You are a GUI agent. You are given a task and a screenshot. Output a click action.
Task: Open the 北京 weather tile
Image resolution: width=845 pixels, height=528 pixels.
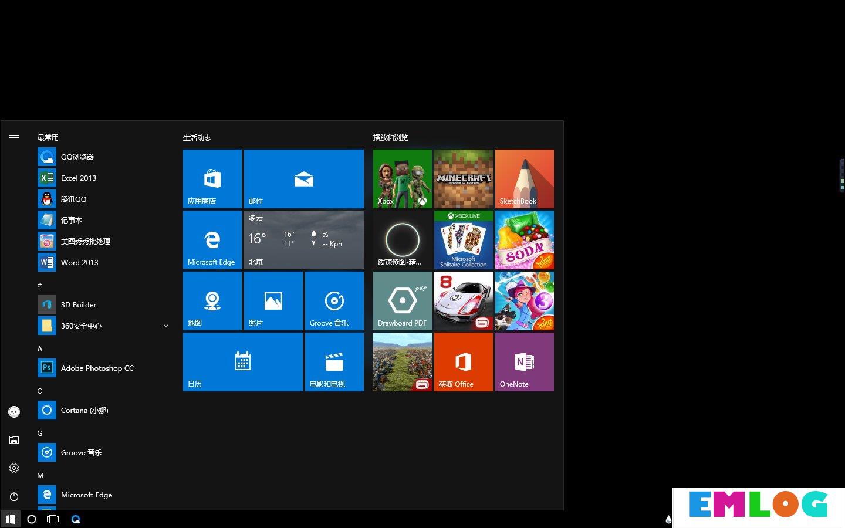tap(304, 240)
